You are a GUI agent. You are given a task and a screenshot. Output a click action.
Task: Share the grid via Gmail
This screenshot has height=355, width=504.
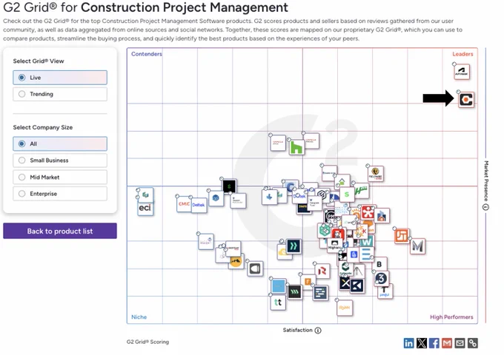pyautogui.click(x=447, y=343)
